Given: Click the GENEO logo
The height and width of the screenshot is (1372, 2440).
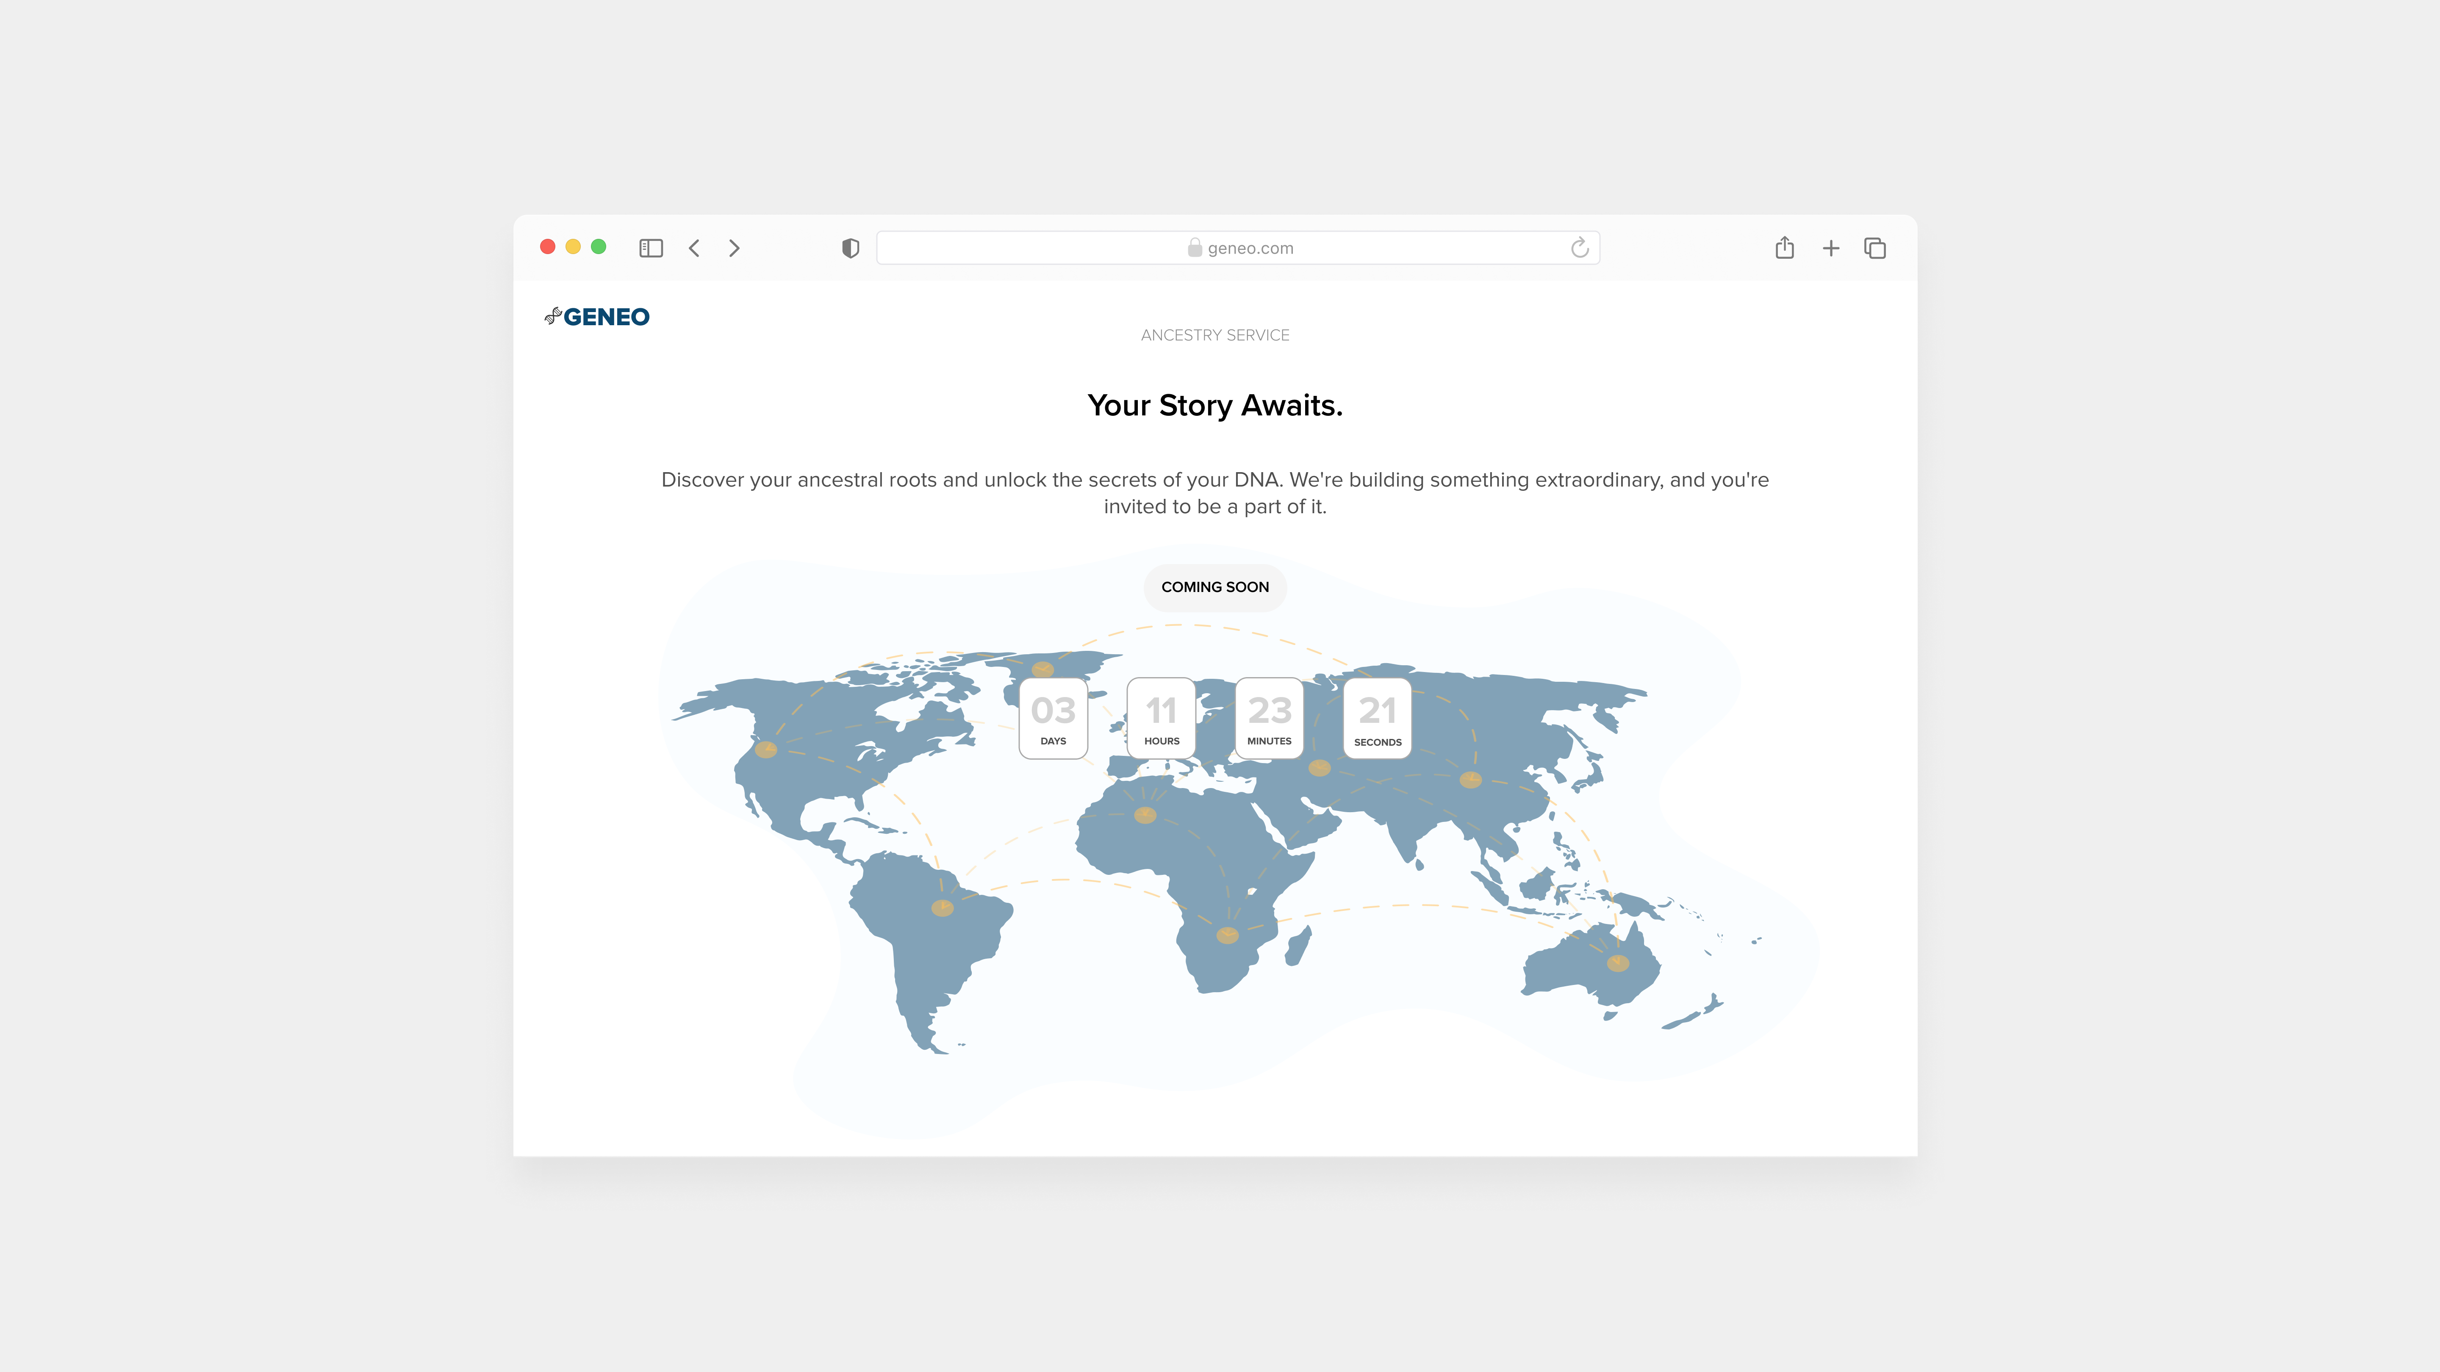Looking at the screenshot, I should [597, 316].
